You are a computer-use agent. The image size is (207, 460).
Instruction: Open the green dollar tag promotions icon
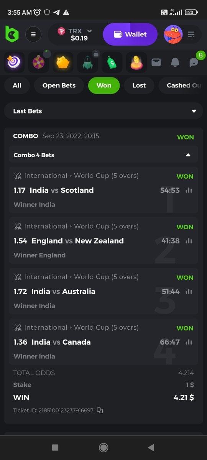[x=112, y=62]
